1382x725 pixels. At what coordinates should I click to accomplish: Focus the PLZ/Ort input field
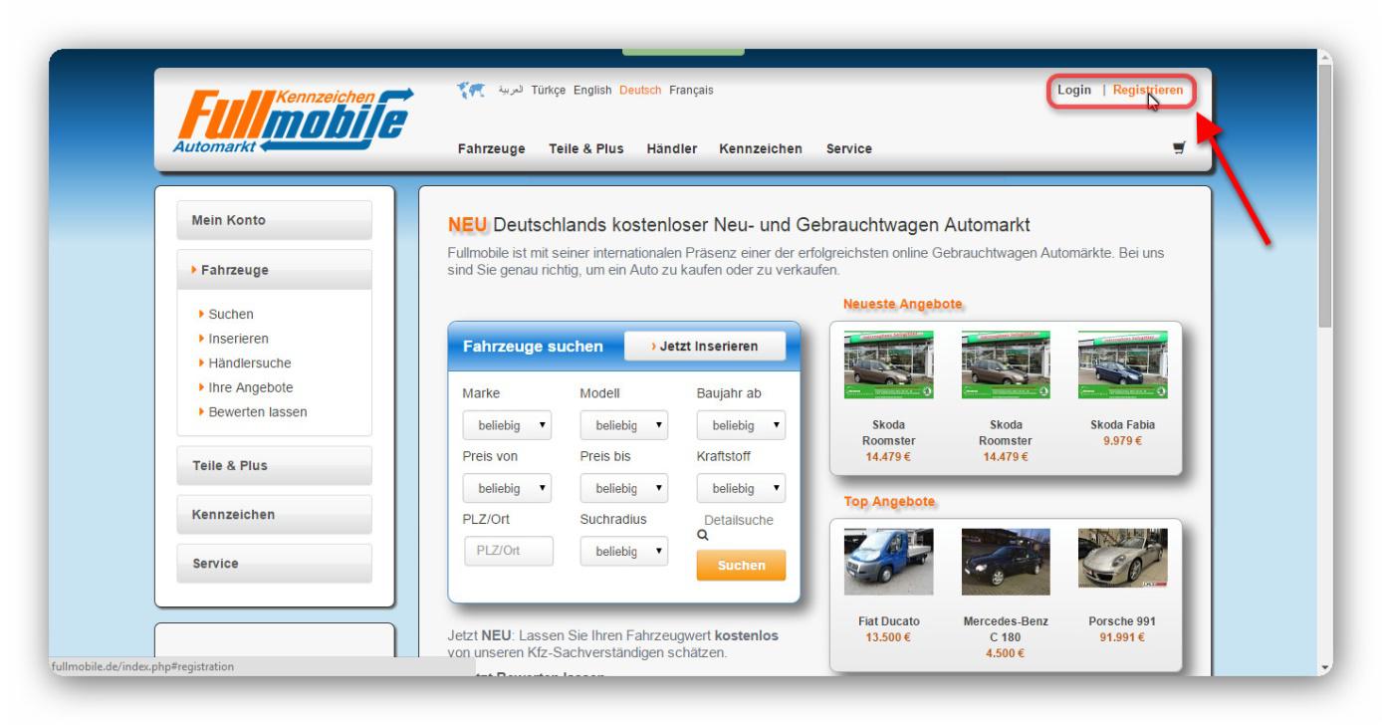(509, 551)
